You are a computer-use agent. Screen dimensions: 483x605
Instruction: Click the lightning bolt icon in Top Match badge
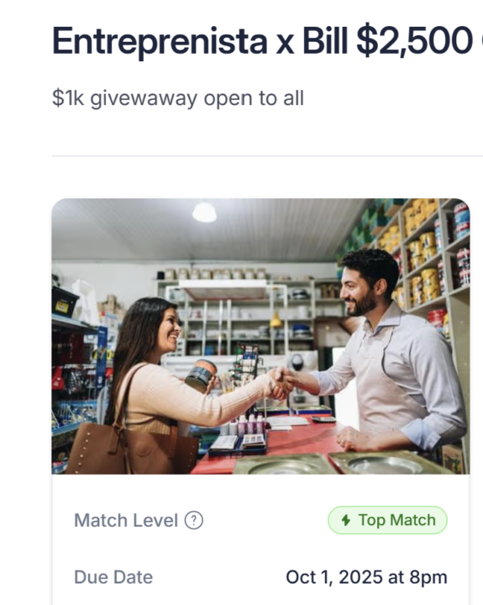[346, 520]
